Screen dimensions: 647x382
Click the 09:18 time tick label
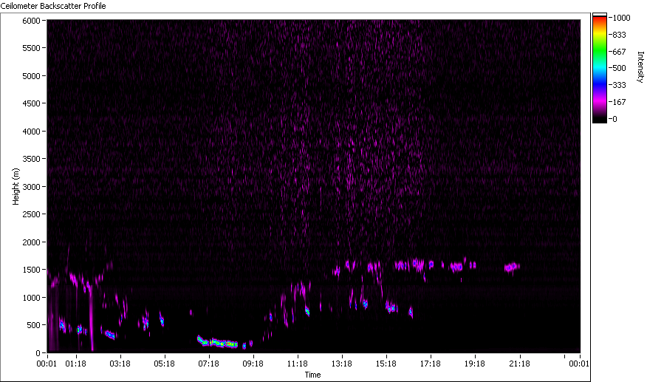[253, 364]
